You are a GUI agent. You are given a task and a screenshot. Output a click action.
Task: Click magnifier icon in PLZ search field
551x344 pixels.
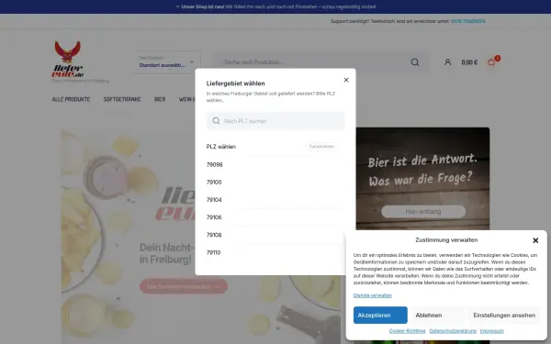(x=216, y=121)
